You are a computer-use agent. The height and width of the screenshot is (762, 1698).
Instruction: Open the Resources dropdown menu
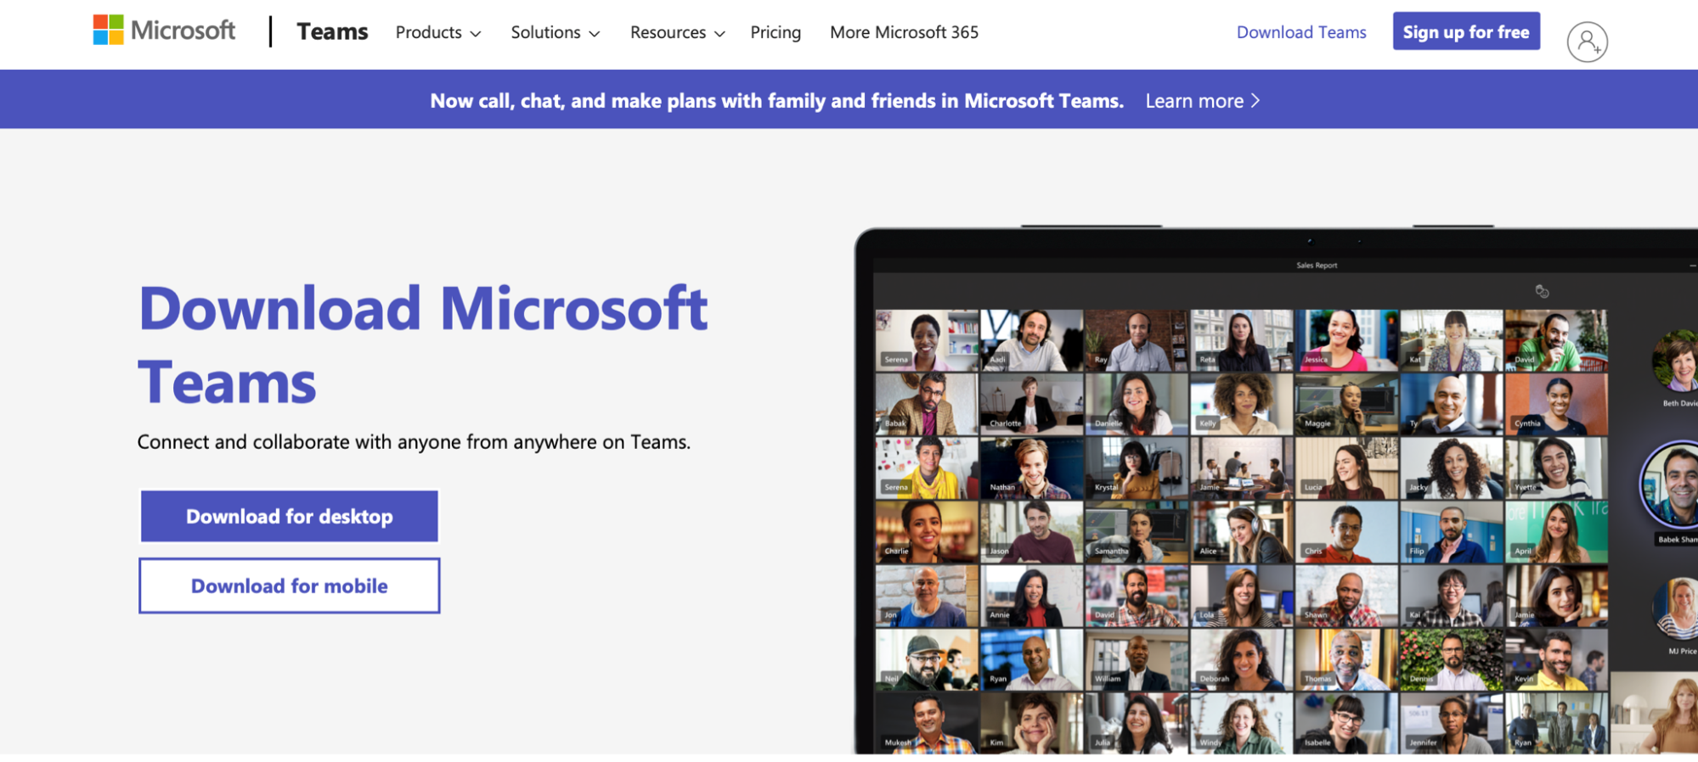[677, 32]
